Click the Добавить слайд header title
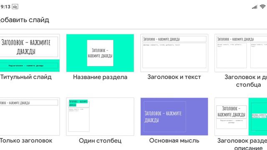Viewport: 267px width, 150px height. (x=24, y=20)
